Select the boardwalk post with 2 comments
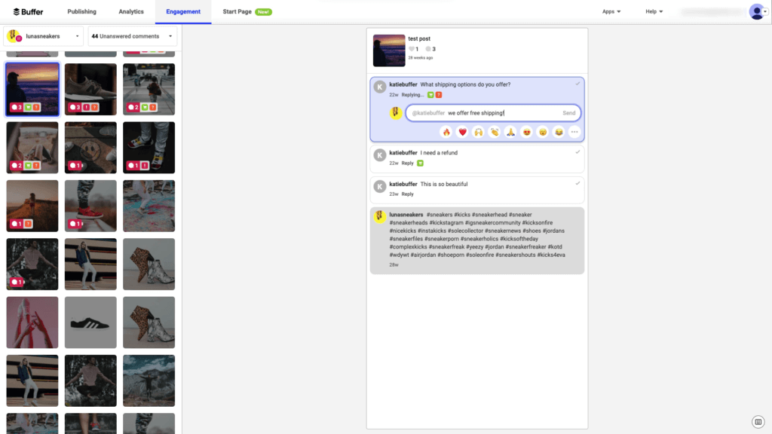Viewport: 772px width, 434px height. [x=149, y=90]
